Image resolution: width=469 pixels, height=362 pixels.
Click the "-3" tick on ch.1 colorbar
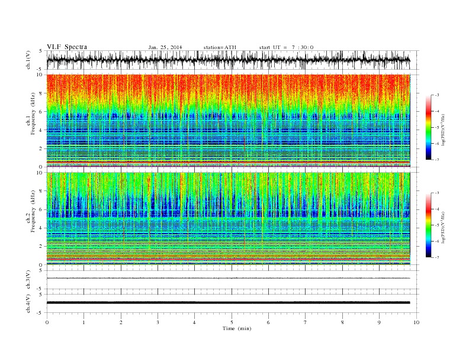coord(437,95)
